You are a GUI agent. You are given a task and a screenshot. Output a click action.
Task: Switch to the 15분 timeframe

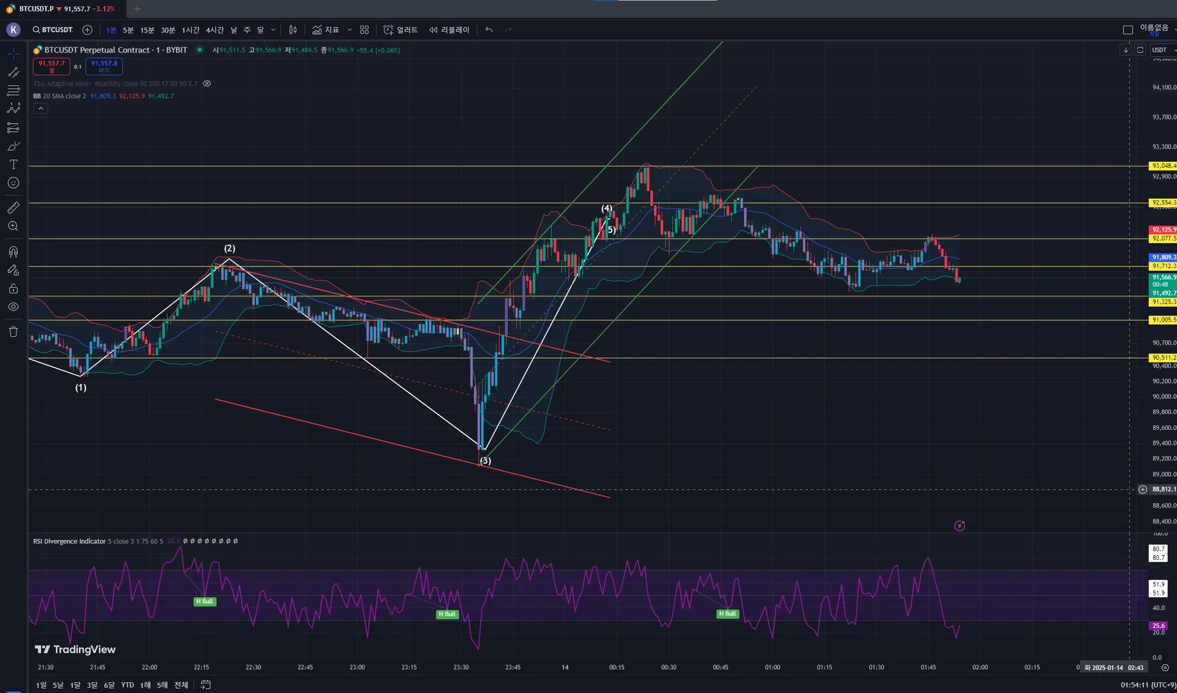point(147,30)
